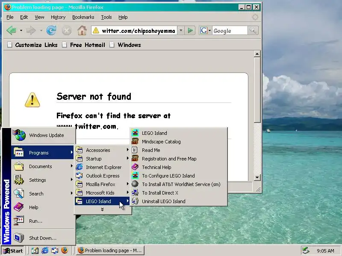Click the page scrollbar up arrow

pyautogui.click(x=257, y=54)
